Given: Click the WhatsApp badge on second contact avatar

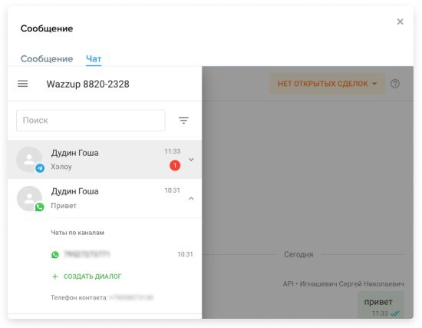Looking at the screenshot, I should click(39, 207).
